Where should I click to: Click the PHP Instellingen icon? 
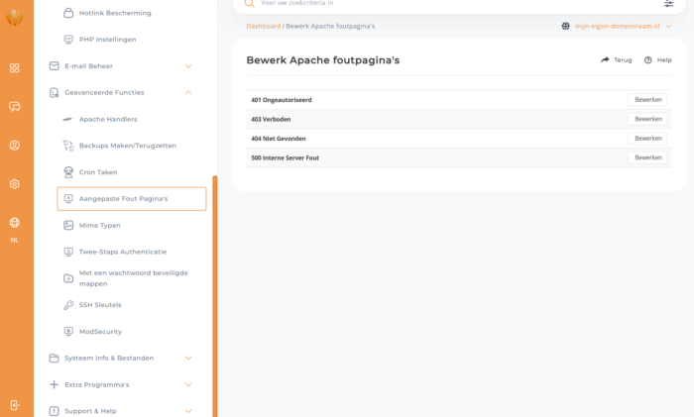click(x=68, y=40)
